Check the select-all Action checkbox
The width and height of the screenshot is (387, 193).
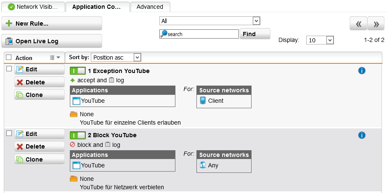[9, 57]
